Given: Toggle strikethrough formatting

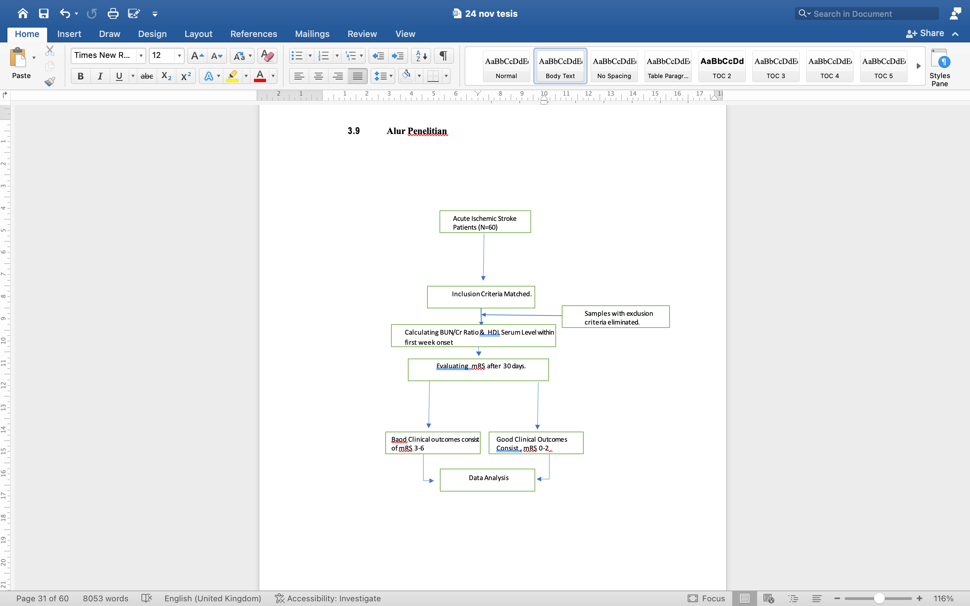Looking at the screenshot, I should pyautogui.click(x=147, y=76).
